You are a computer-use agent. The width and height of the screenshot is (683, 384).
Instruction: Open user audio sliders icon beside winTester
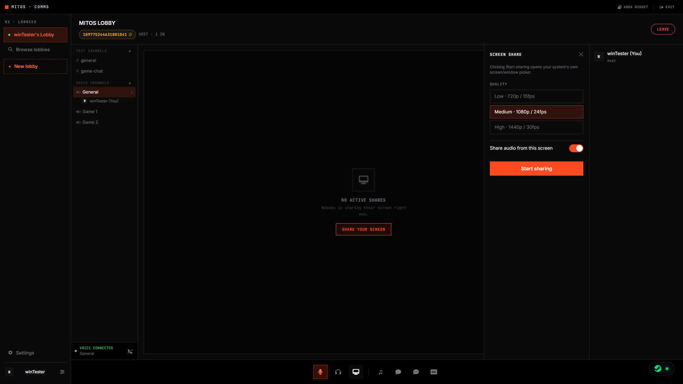pos(62,372)
